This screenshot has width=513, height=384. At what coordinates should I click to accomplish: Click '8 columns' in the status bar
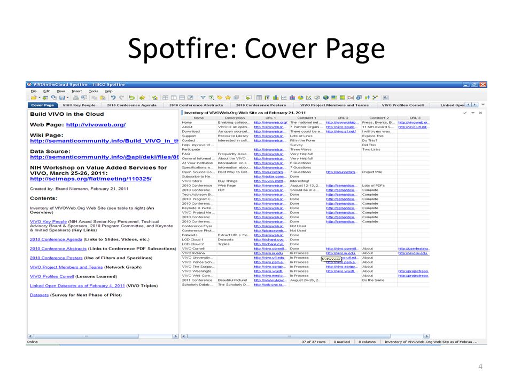click(x=367, y=342)
